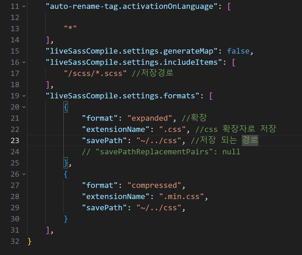Click the "/scss/*.scss" string
Viewport: 302px width, 255px height.
coord(95,73)
